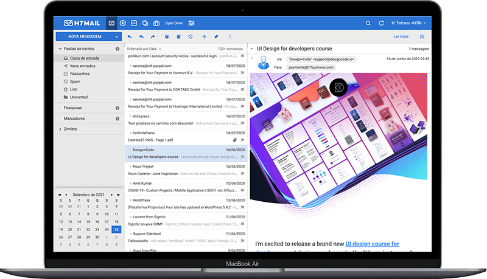The image size is (487, 279).
Task: Collapse the Pastas de correio section
Action: click(x=60, y=49)
